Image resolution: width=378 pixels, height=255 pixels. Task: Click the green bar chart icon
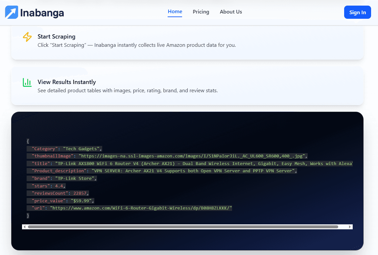click(x=27, y=83)
